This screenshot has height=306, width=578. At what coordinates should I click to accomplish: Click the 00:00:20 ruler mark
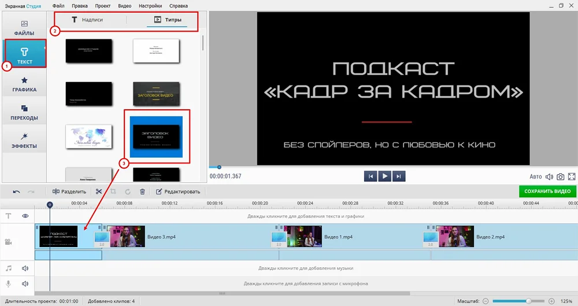(260, 203)
